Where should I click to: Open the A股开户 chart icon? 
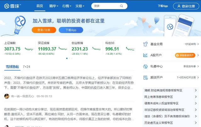[x=145, y=55]
